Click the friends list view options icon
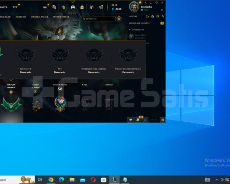This screenshot has width=230, height=184. [158, 17]
